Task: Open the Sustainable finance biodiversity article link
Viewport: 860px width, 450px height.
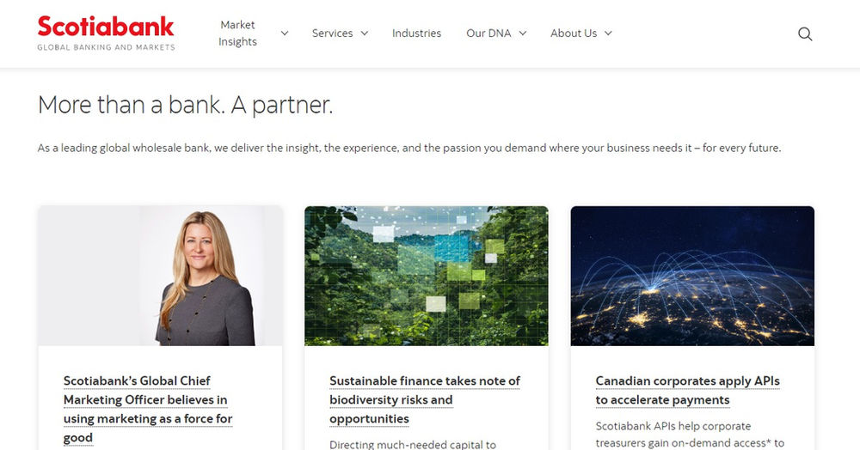Action: pos(425,399)
